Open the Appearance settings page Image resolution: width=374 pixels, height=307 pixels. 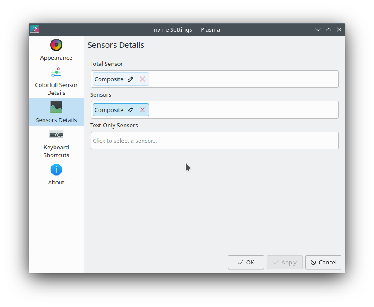click(x=56, y=50)
